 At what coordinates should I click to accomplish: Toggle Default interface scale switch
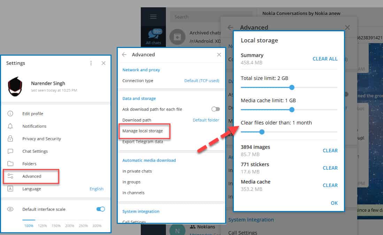click(100, 209)
